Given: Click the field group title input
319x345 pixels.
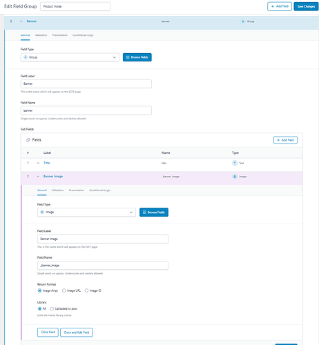Looking at the screenshot, I should coord(75,6).
